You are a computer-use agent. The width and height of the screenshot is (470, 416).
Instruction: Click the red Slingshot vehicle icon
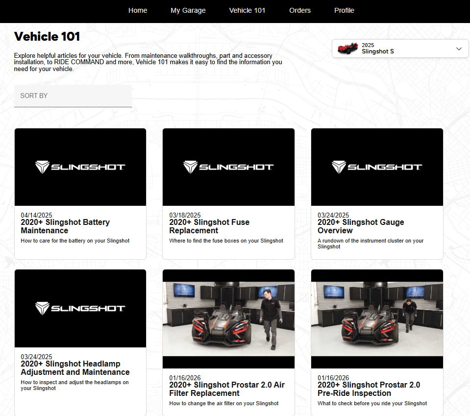[x=347, y=48]
